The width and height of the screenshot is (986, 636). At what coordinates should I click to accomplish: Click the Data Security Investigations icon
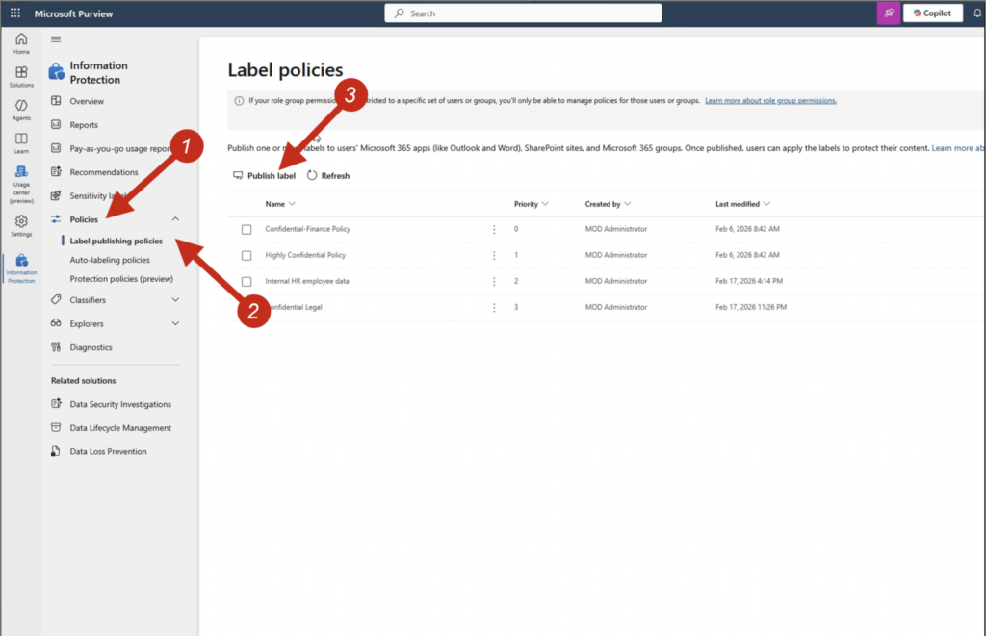tap(56, 403)
